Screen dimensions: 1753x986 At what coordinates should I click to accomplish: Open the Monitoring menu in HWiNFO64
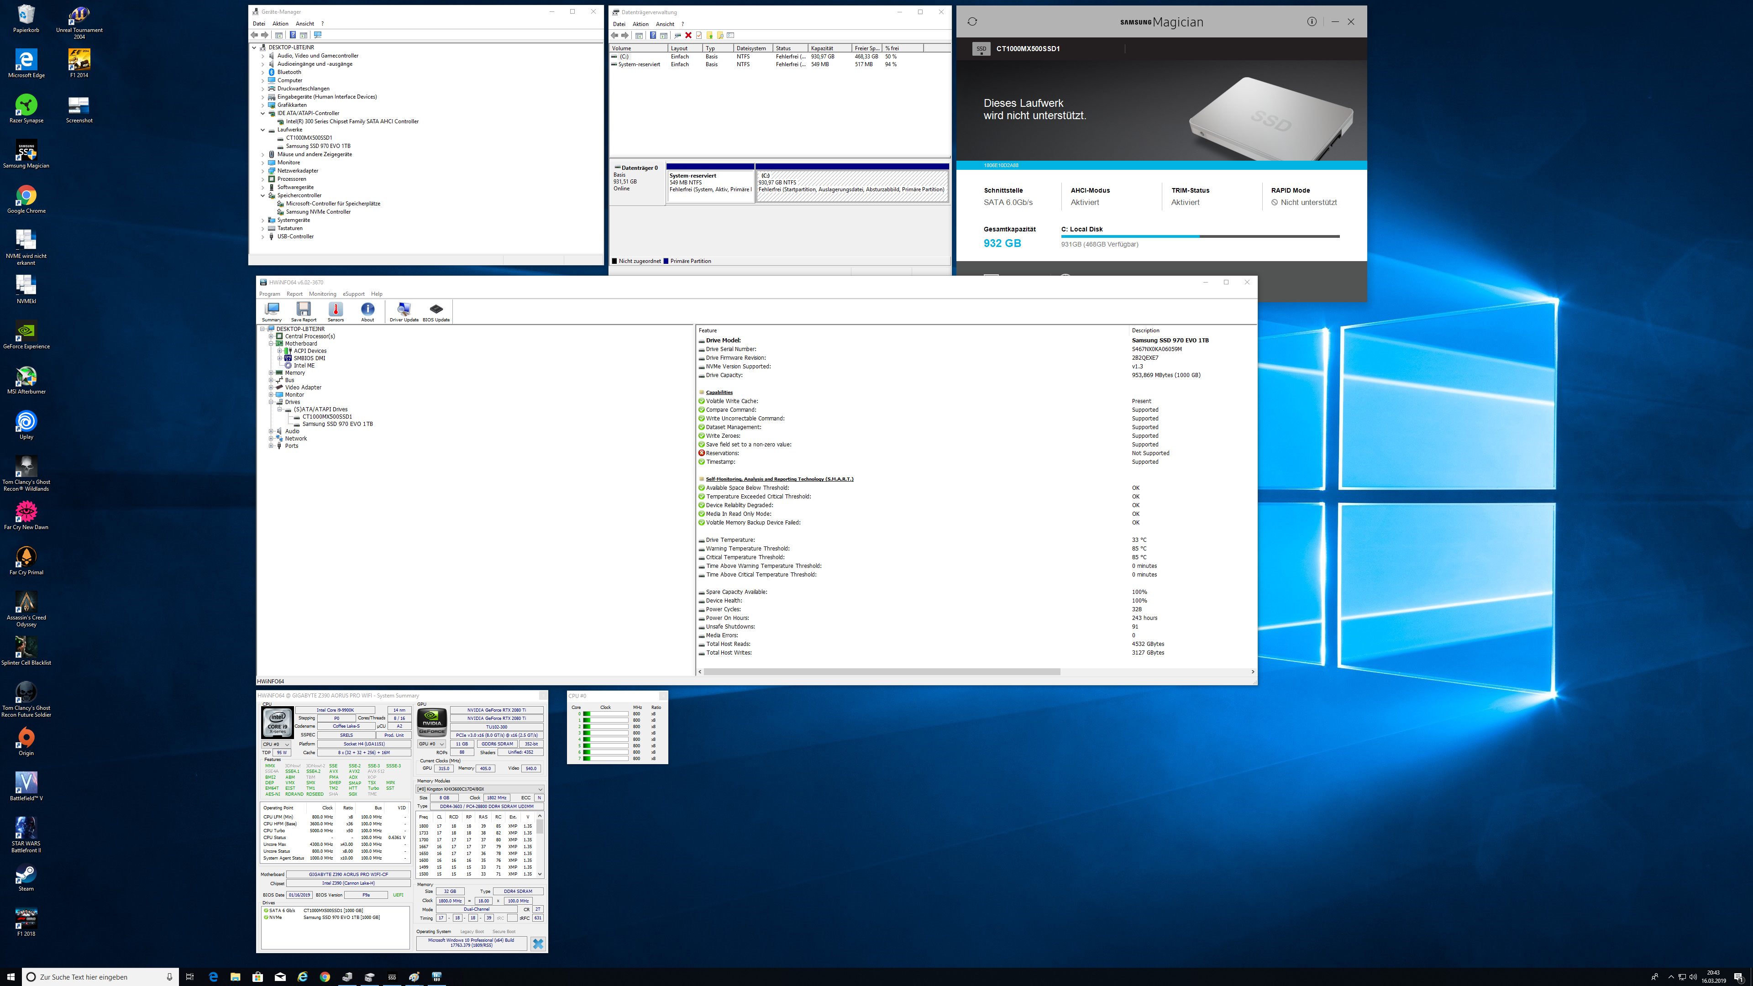tap(323, 293)
